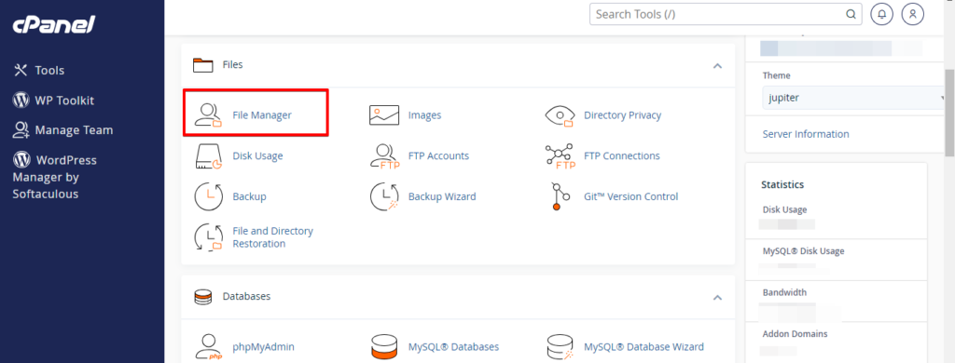
Task: Click File and Directory Restoration text link
Action: [x=273, y=237]
